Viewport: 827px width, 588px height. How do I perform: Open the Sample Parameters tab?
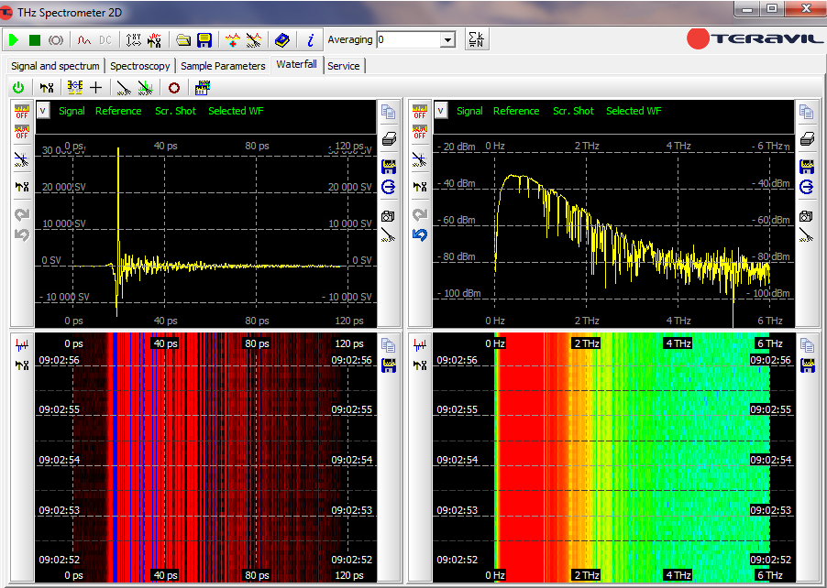click(x=223, y=66)
